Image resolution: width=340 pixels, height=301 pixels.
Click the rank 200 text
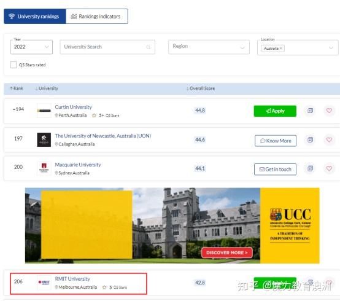pyautogui.click(x=18, y=167)
